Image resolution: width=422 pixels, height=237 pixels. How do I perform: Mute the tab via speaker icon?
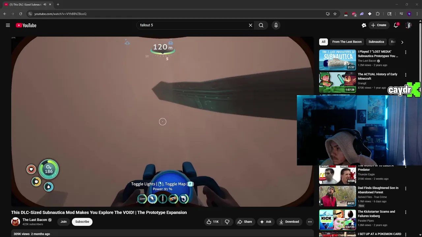[45, 5]
